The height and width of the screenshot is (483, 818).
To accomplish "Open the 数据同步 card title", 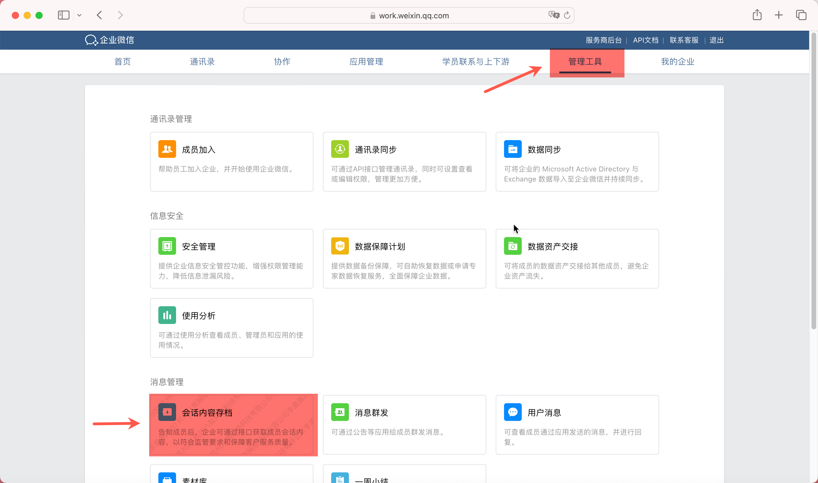I will pos(544,149).
